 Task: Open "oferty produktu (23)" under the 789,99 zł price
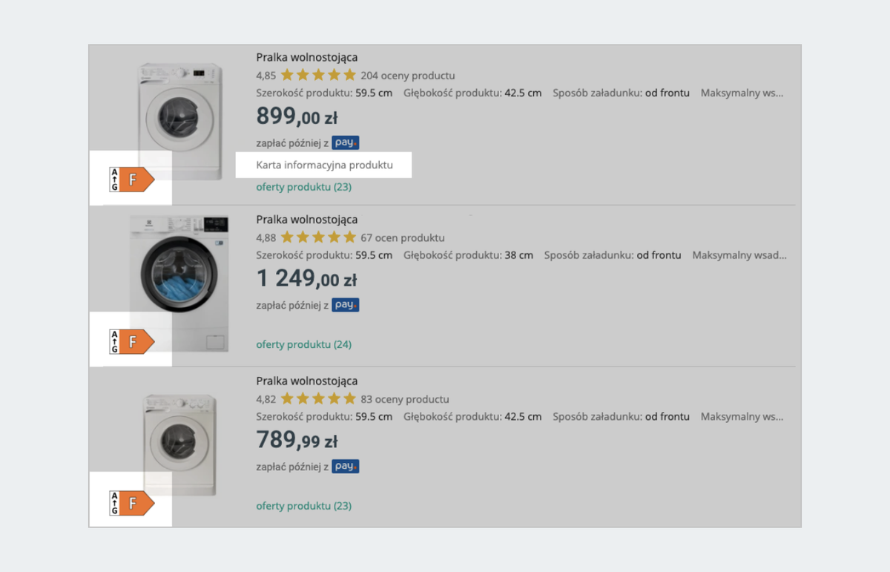pos(304,506)
